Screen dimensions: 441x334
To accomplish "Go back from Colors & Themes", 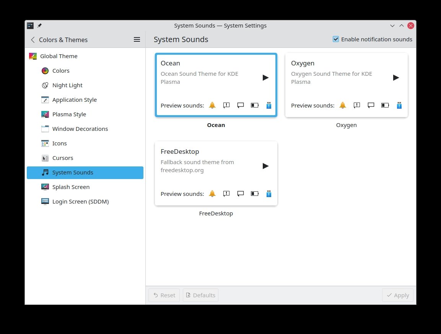I will [x=33, y=40].
